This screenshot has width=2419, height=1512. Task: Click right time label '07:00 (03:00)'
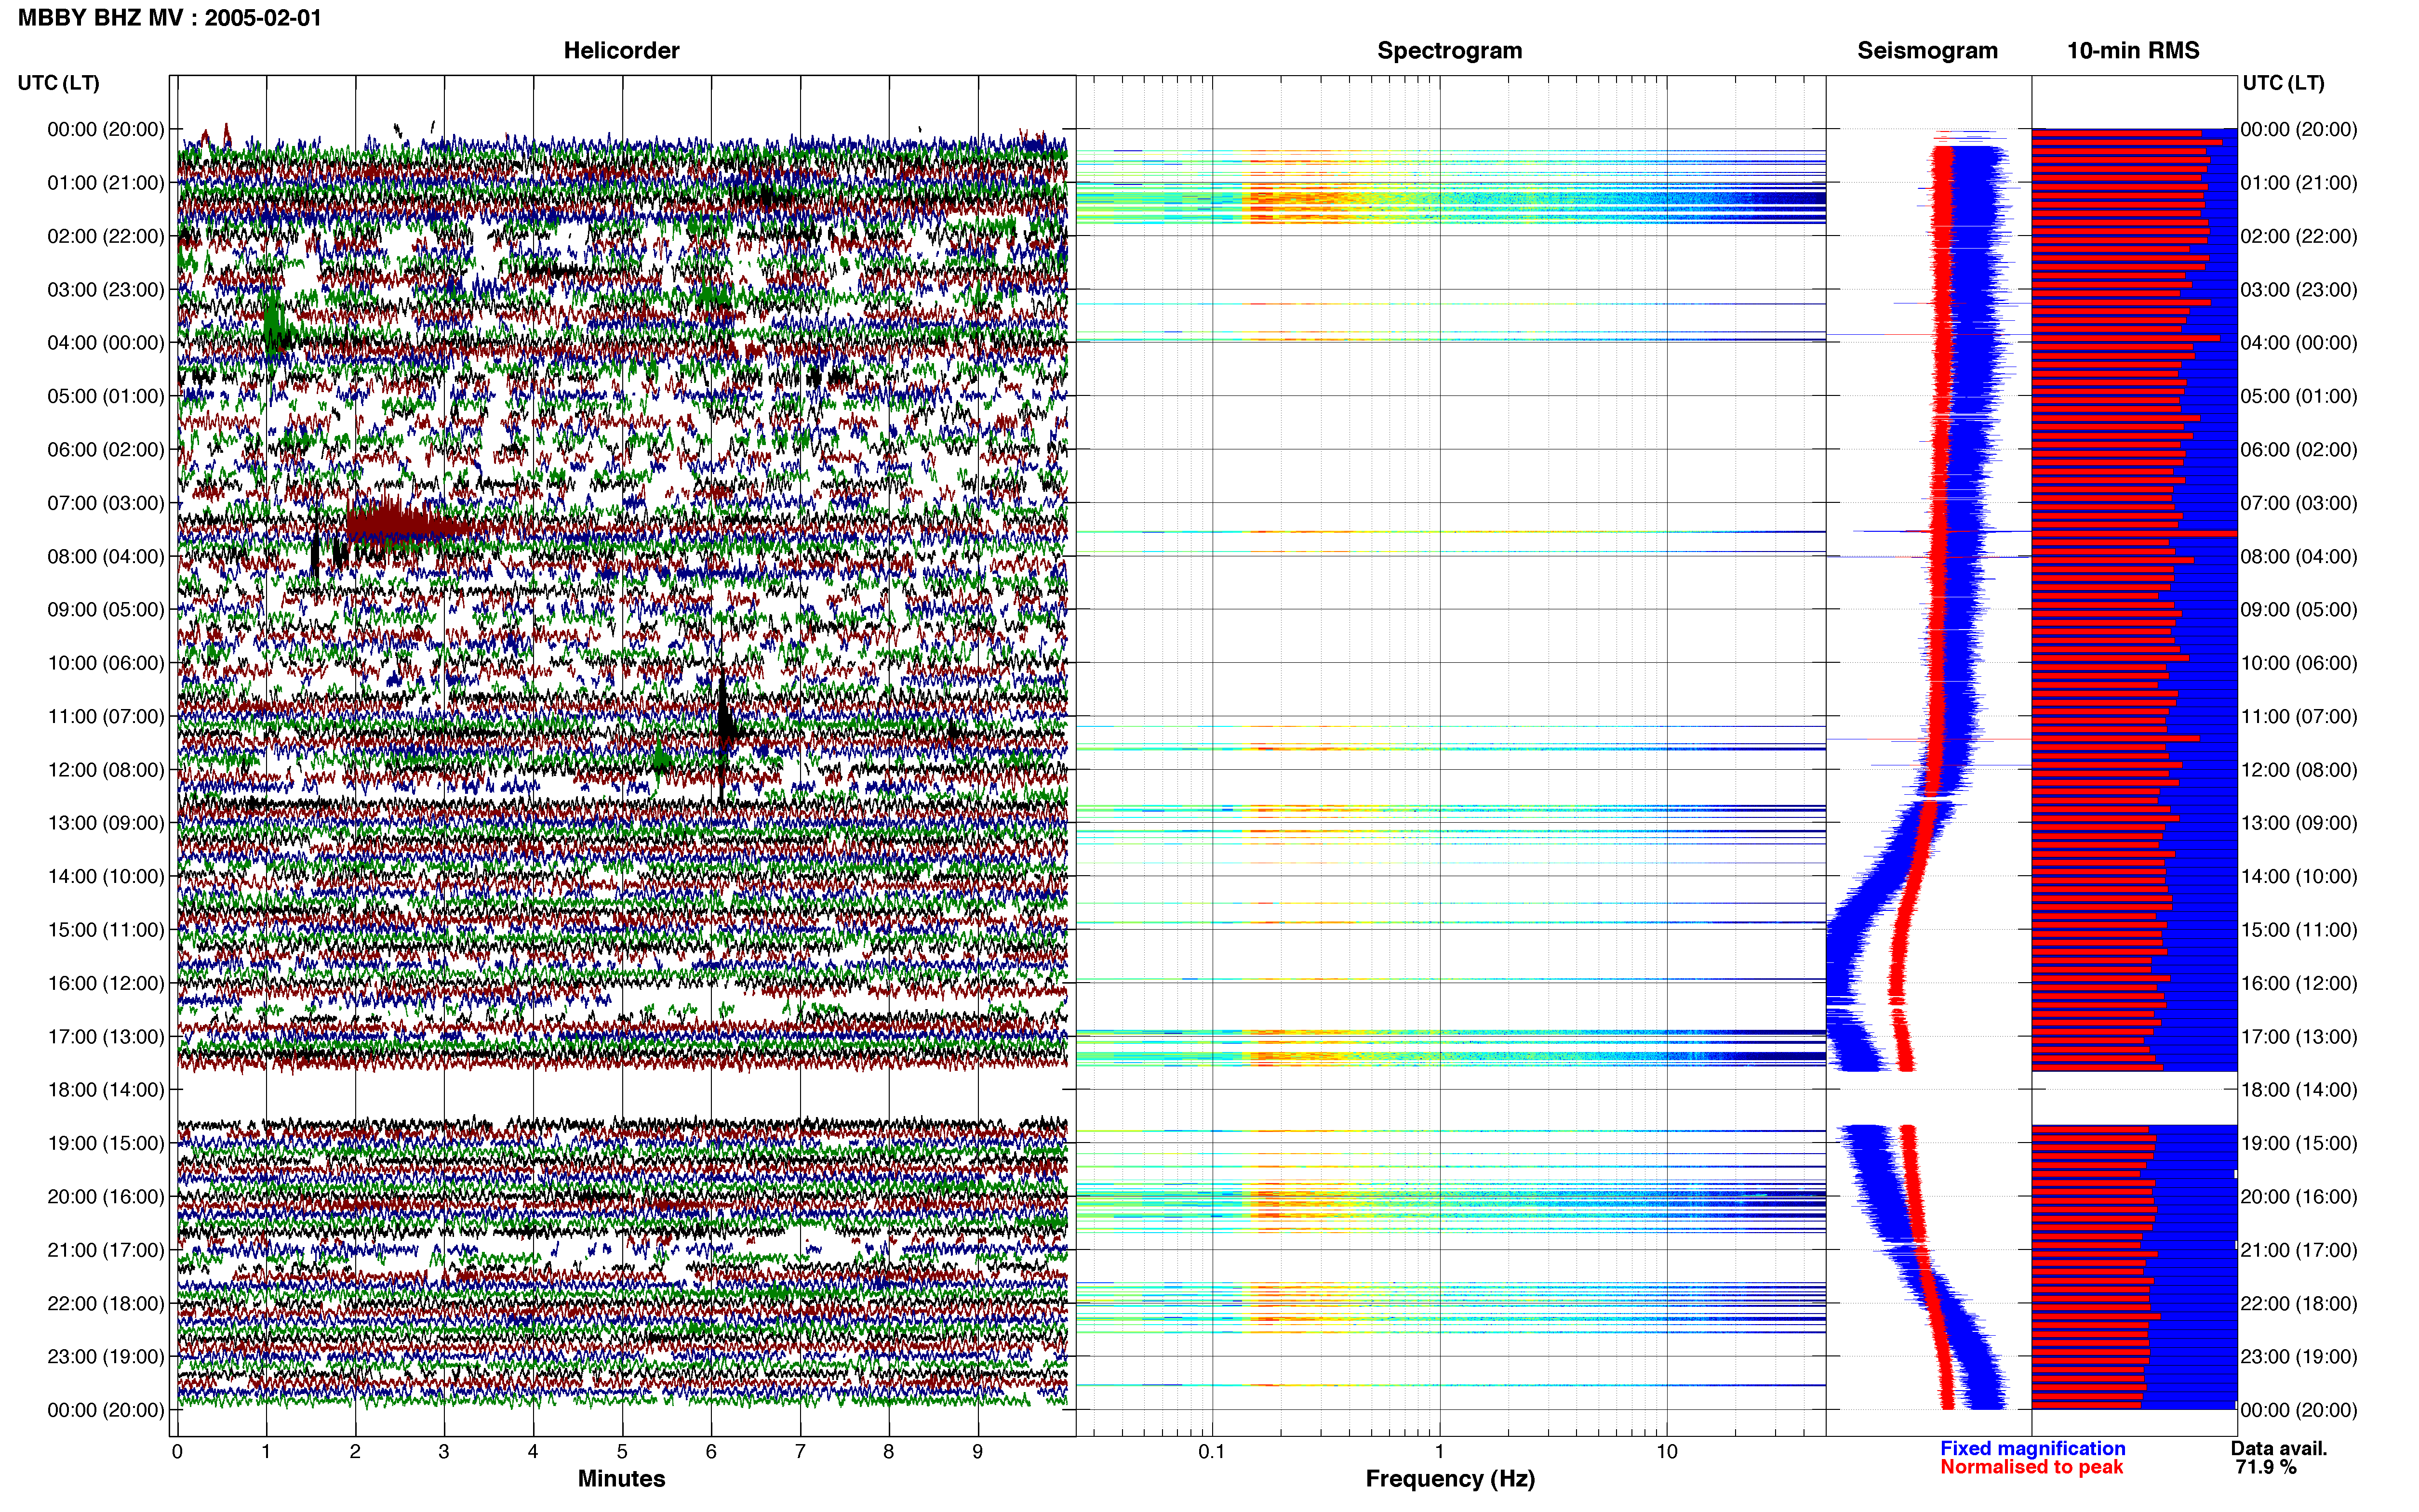click(x=2299, y=503)
